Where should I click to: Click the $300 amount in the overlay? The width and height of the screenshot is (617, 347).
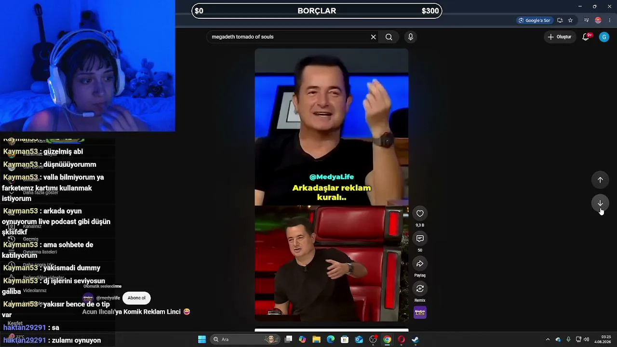430,11
